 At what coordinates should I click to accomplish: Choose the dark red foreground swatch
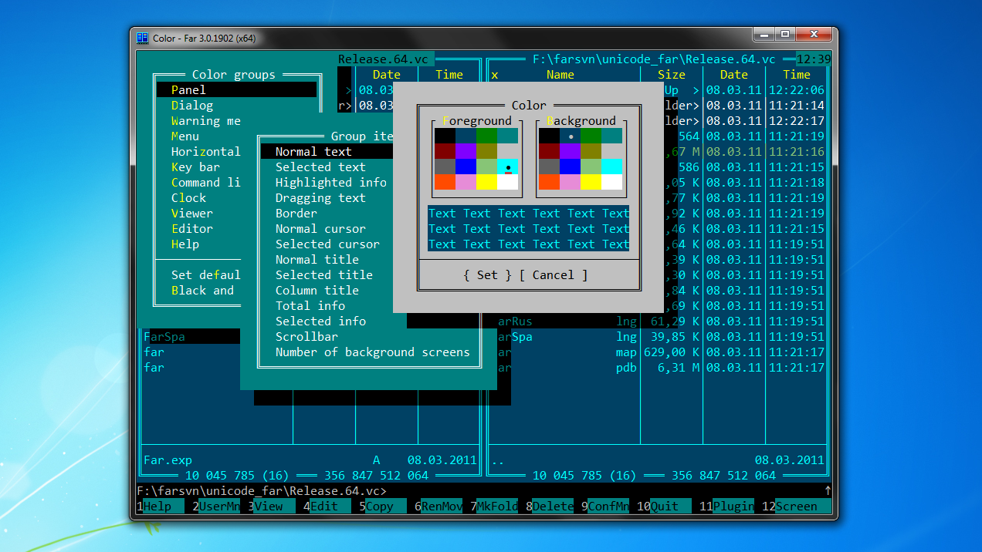pos(445,151)
